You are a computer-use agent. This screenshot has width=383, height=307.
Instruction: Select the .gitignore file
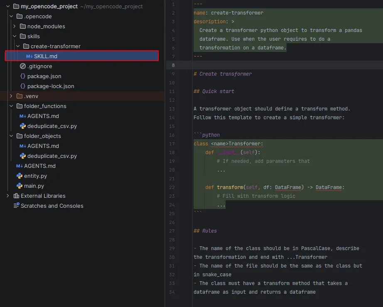pos(39,66)
